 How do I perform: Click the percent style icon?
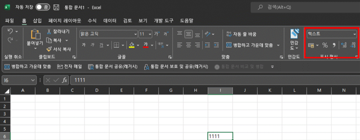325,45
